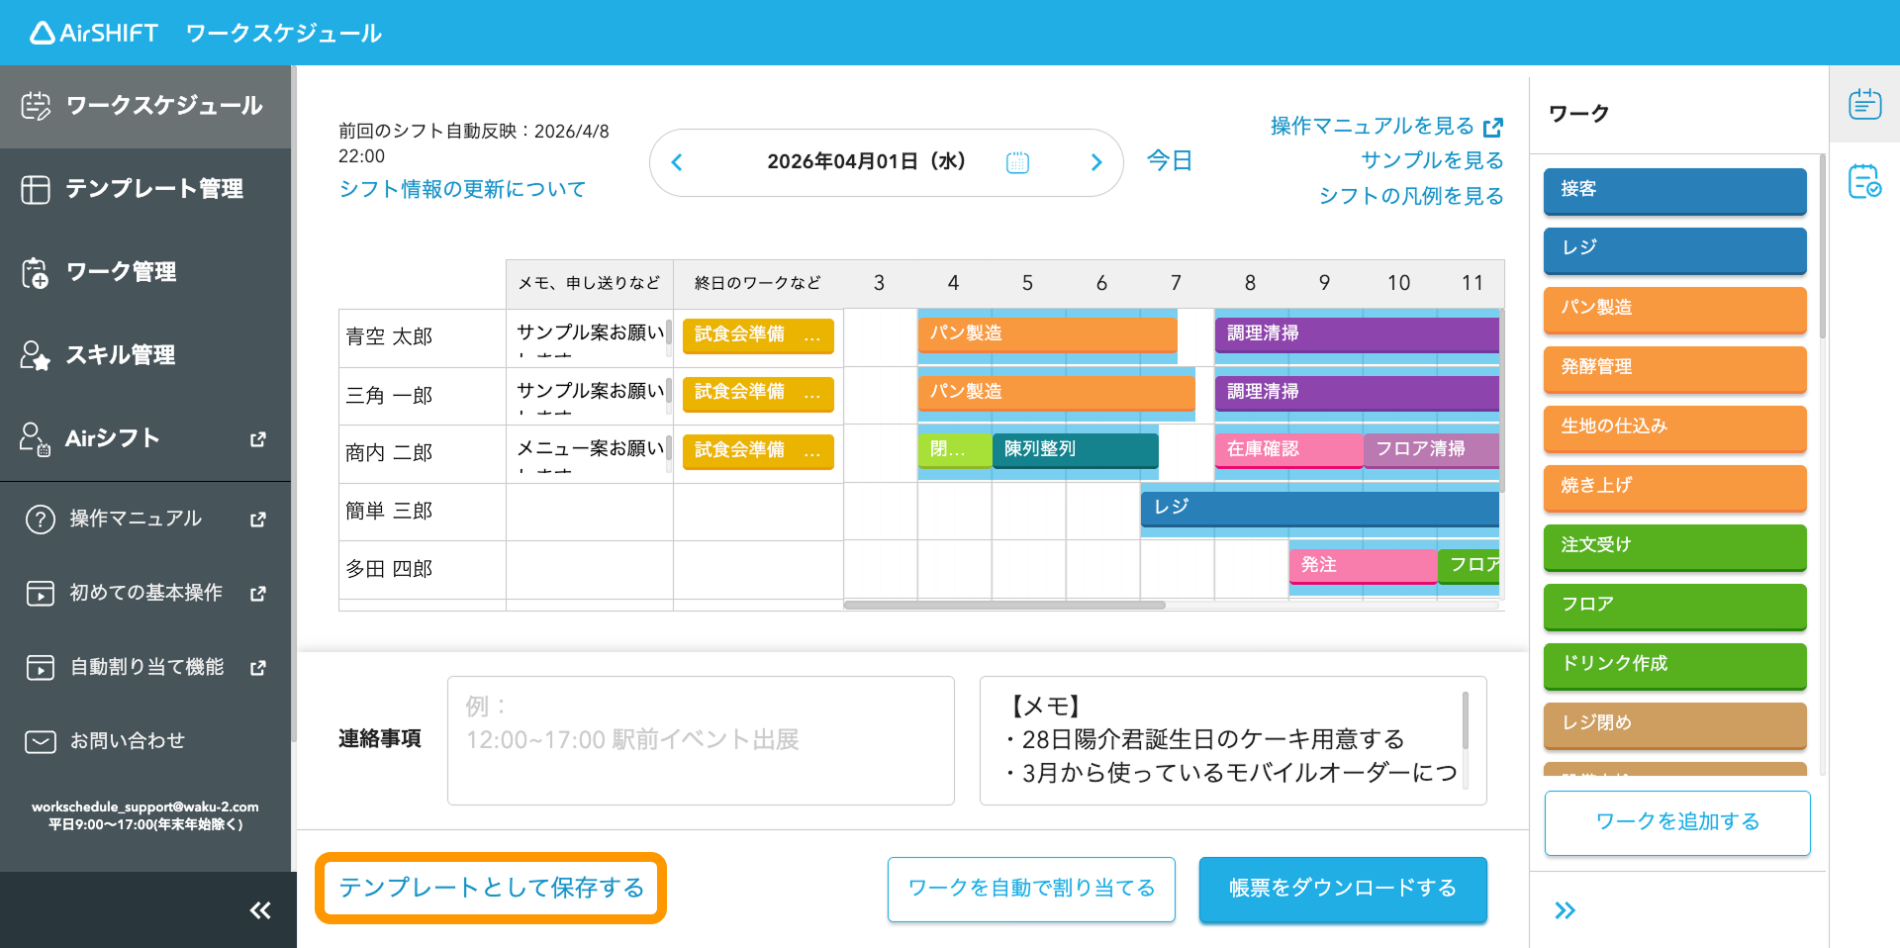Advance to next day with right chevron
The image size is (1900, 948).
point(1095,162)
